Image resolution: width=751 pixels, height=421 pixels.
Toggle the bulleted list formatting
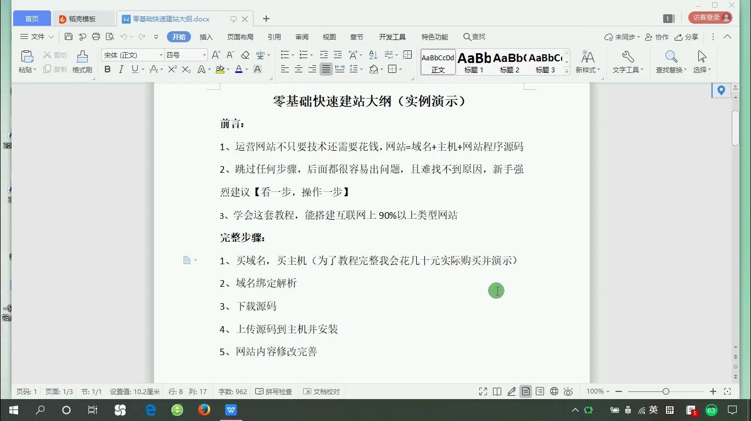(x=284, y=55)
